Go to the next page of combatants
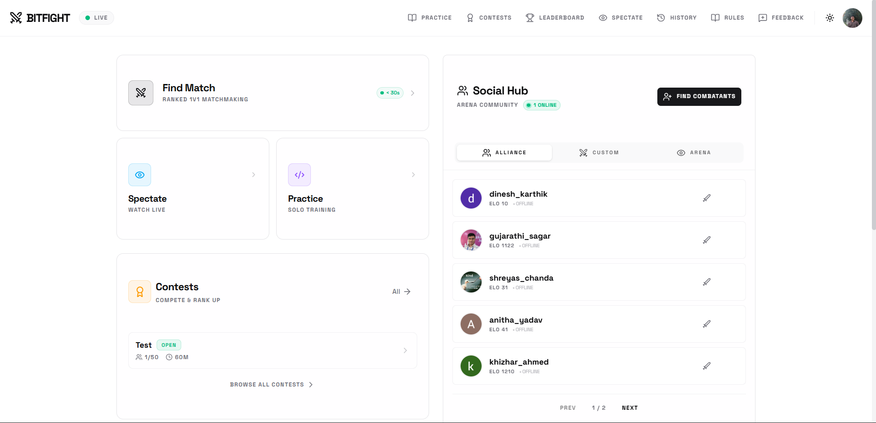The image size is (876, 423). pyautogui.click(x=629, y=407)
